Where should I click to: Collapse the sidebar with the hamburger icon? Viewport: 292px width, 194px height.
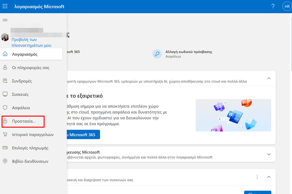click(x=5, y=20)
